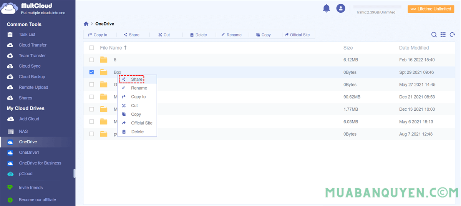Image resolution: width=461 pixels, height=206 pixels.
Task: Check the box for folder 5
Action: coord(91,60)
